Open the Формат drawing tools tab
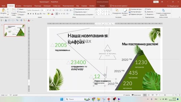 tap(102, 6)
